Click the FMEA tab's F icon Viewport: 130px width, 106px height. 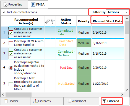[33, 4]
